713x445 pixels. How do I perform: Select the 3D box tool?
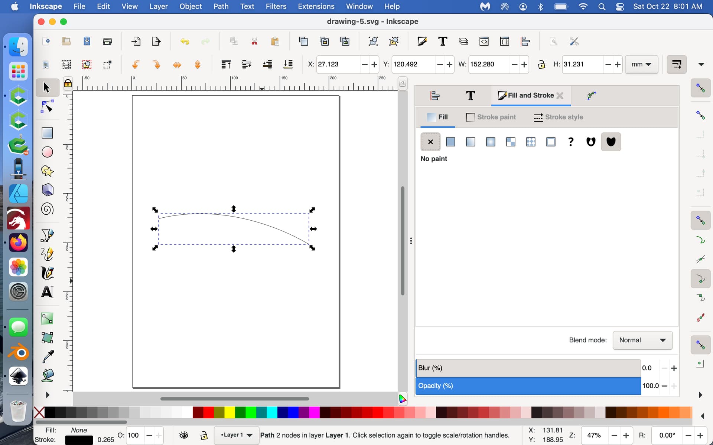click(x=47, y=190)
